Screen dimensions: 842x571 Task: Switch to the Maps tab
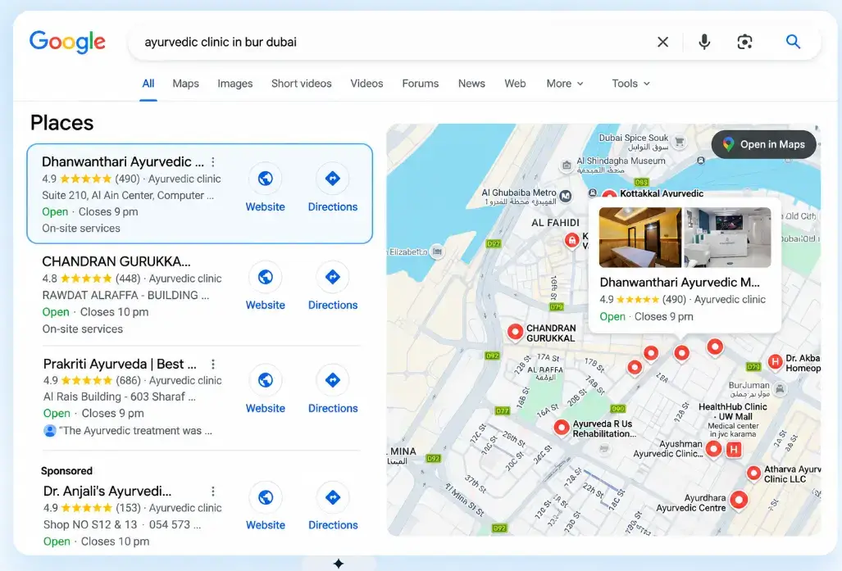coord(186,84)
